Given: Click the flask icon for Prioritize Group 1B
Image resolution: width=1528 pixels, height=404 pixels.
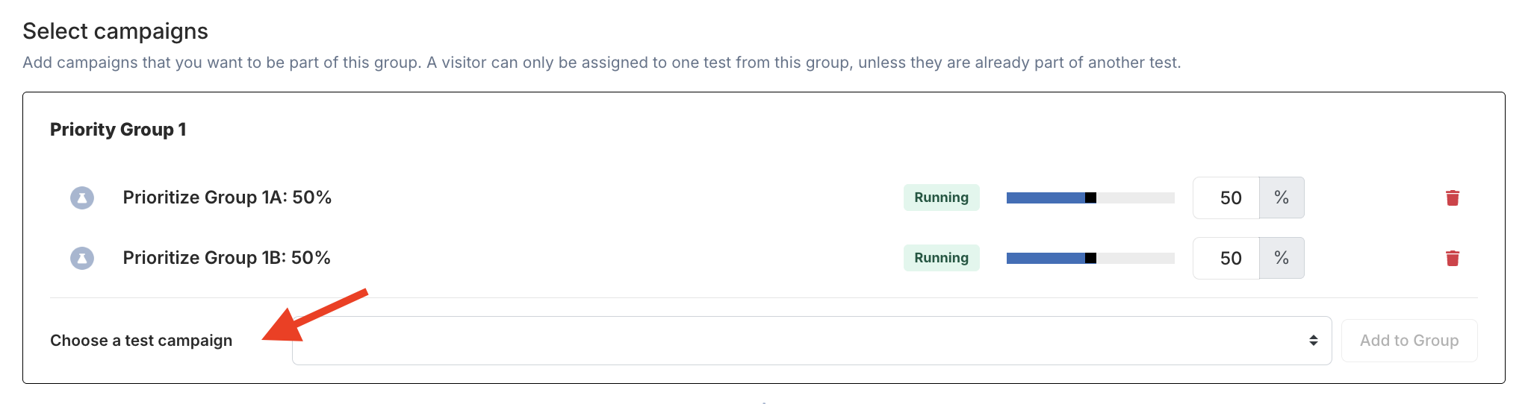Looking at the screenshot, I should click(x=82, y=258).
